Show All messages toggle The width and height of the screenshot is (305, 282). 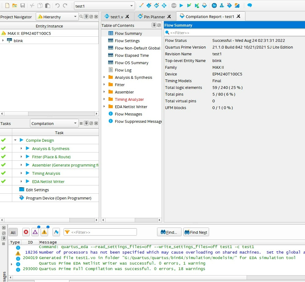click(13, 232)
